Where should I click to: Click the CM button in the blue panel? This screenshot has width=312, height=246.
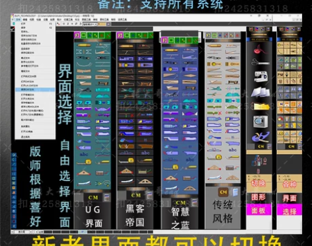pyautogui.click(x=180, y=202)
